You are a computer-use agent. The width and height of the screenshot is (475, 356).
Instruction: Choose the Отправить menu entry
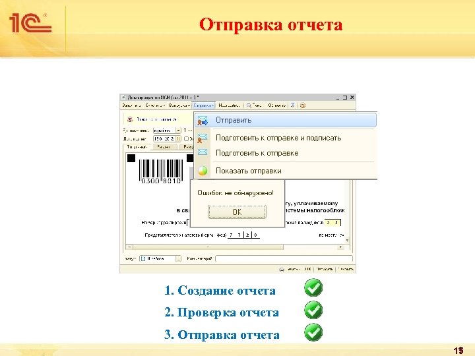[286, 120]
